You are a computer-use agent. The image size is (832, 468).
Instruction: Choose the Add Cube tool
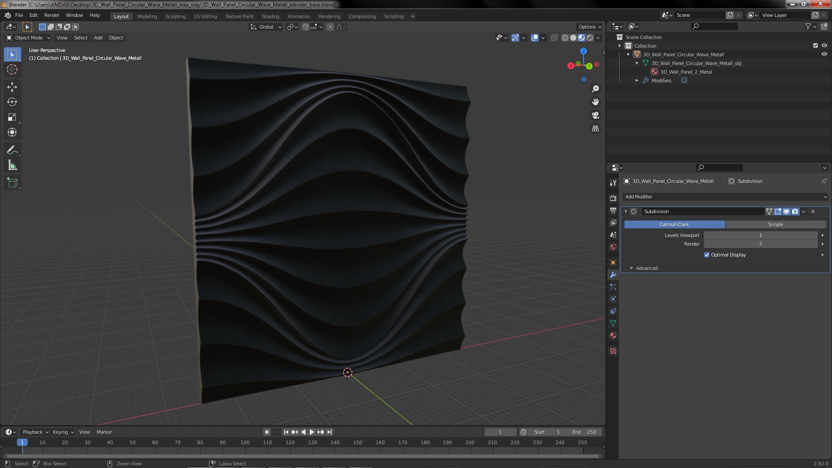tap(12, 183)
